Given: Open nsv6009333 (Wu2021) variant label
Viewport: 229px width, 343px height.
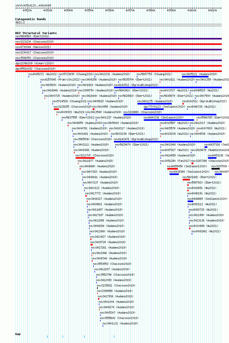Looking at the screenshot, I should pos(71,112).
